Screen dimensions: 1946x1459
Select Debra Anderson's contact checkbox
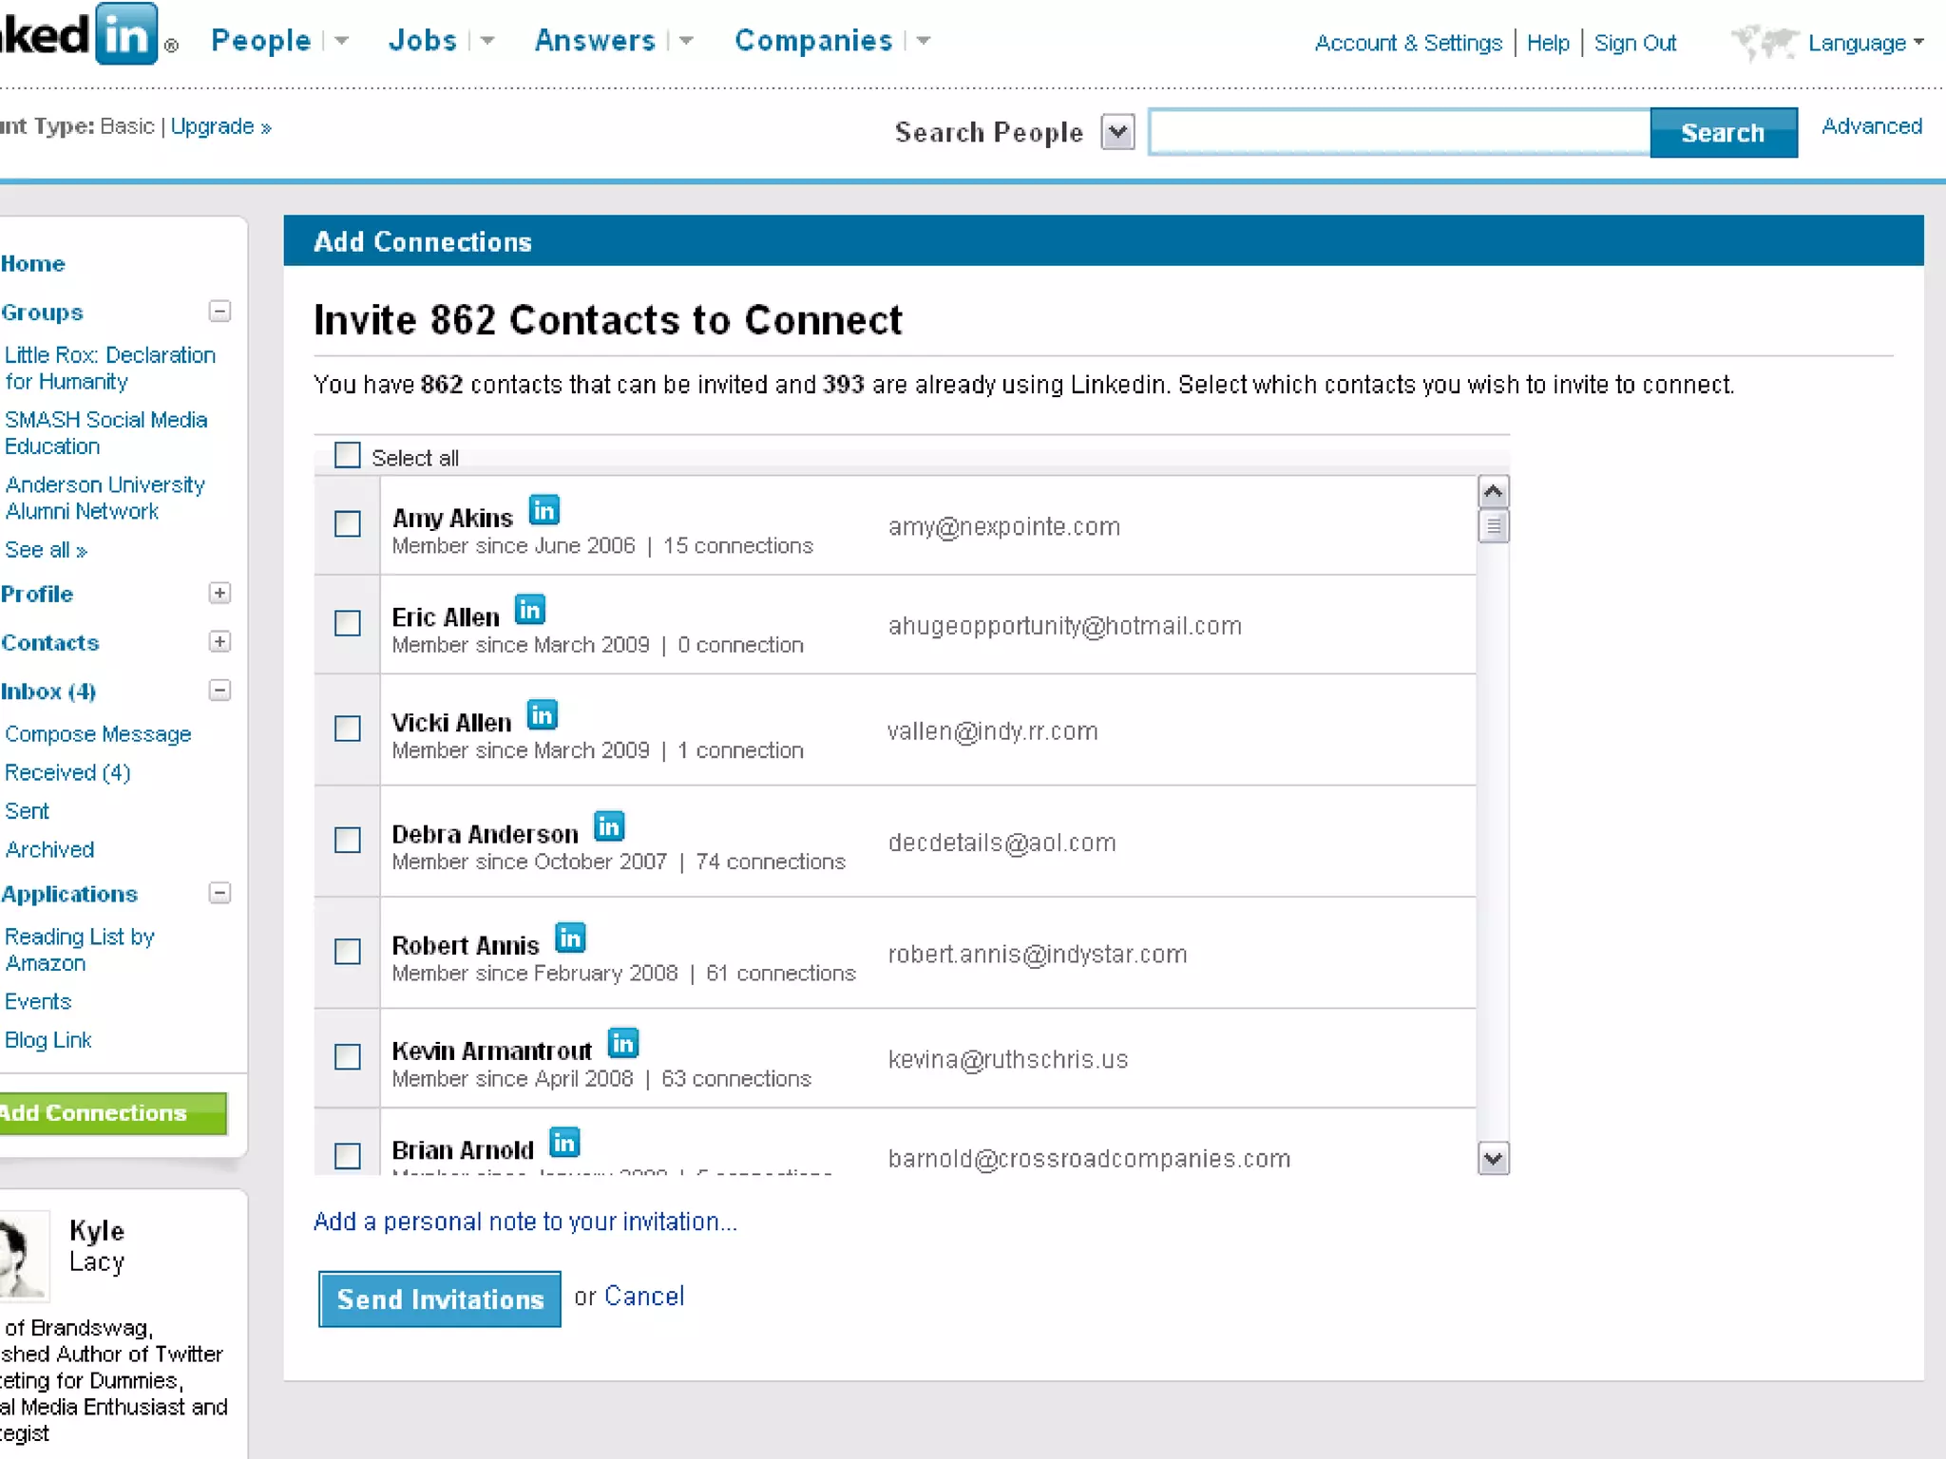click(x=348, y=840)
